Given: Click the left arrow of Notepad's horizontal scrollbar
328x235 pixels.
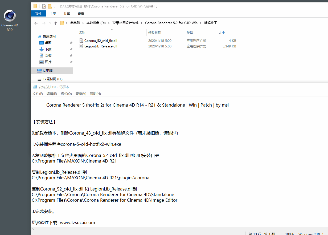Looking at the screenshot, I should [33, 229].
